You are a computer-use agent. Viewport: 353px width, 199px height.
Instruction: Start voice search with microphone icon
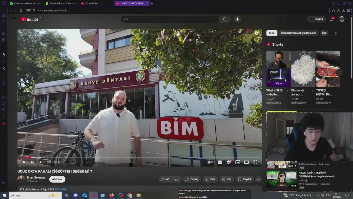tap(237, 19)
